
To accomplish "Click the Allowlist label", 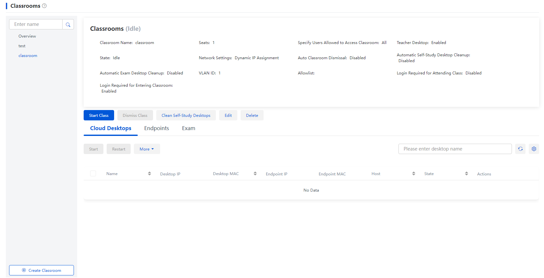I will 306,73.
